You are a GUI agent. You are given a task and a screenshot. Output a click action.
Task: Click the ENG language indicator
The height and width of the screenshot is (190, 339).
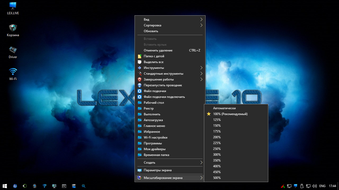pos(322,186)
